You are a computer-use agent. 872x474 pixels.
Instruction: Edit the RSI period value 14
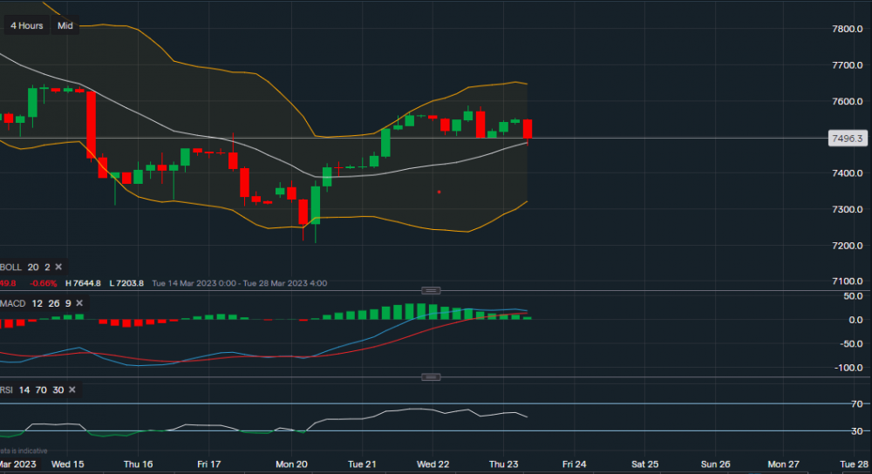pyautogui.click(x=25, y=389)
